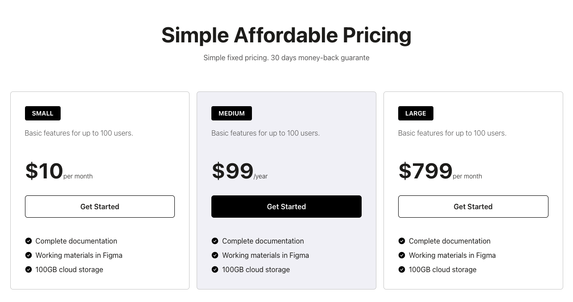Click check icon beside Large plan Complete documentation
Viewport: 573px width, 302px height.
pos(402,241)
